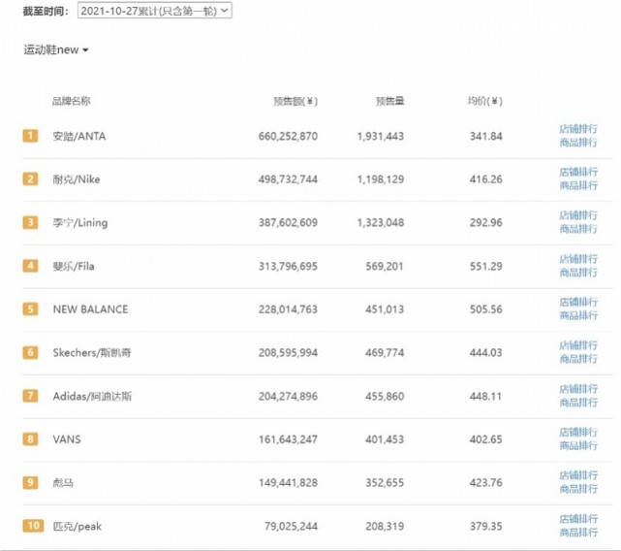Click the rank 6 badge for Skechers

pyautogui.click(x=30, y=353)
